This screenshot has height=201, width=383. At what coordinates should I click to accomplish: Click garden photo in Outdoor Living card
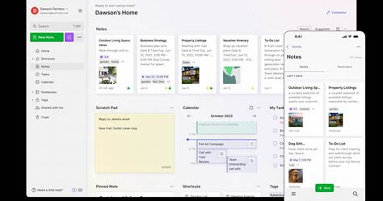click(x=108, y=75)
